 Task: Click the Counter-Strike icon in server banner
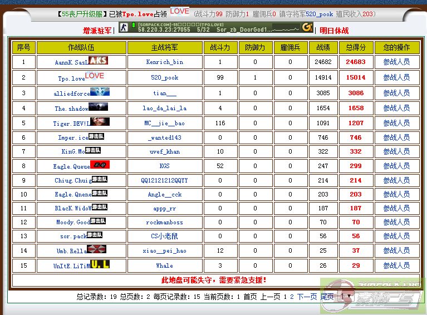(x=124, y=27)
